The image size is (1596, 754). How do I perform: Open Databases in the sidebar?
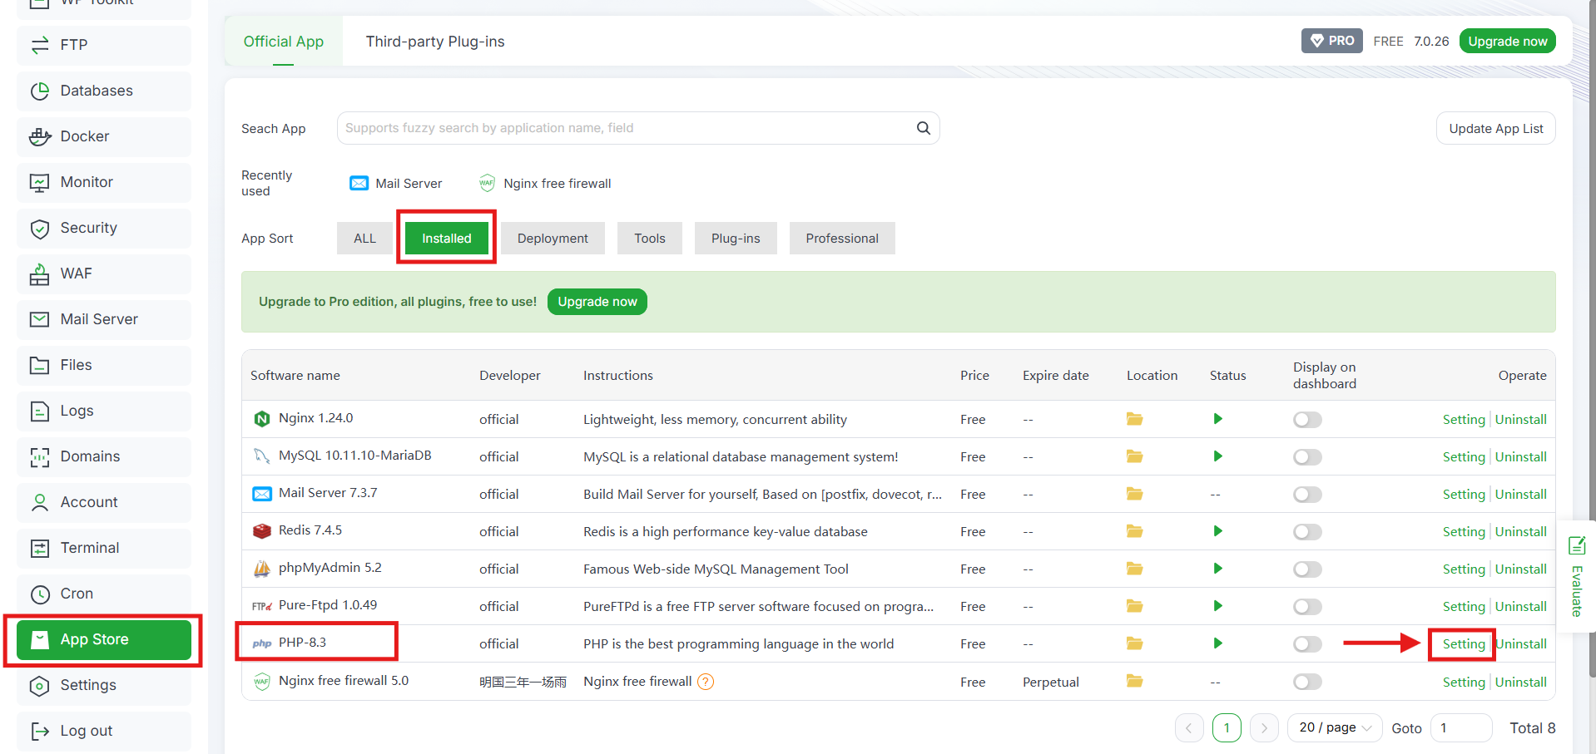pyautogui.click(x=104, y=91)
